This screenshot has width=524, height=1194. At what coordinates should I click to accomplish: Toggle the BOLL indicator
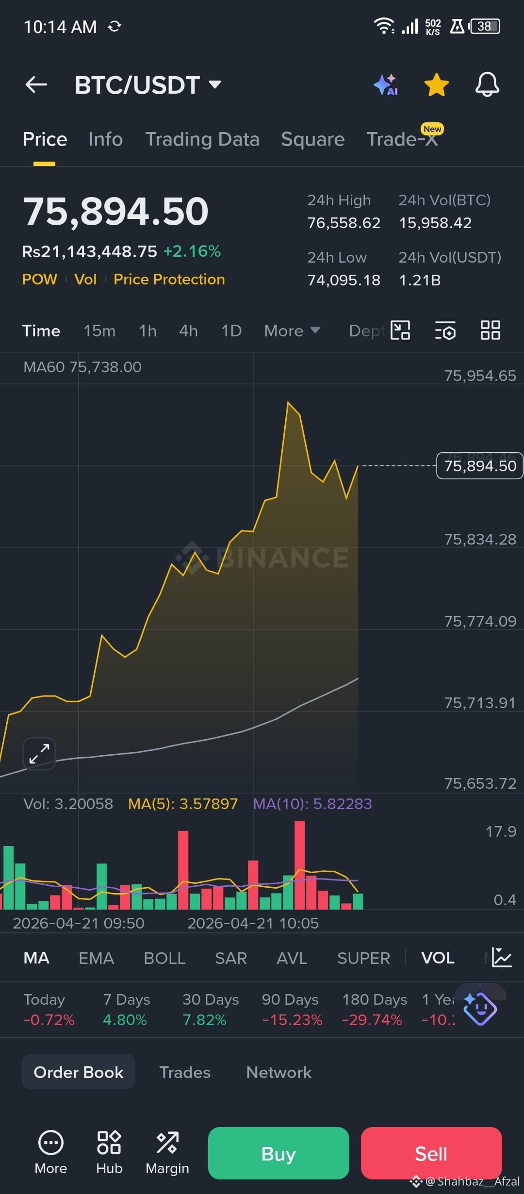pyautogui.click(x=164, y=958)
